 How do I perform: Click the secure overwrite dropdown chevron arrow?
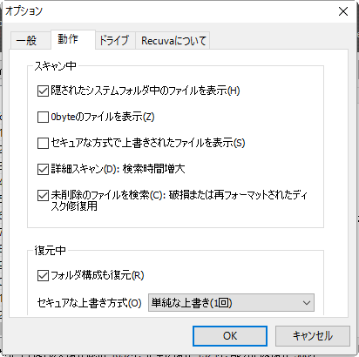[307, 303]
